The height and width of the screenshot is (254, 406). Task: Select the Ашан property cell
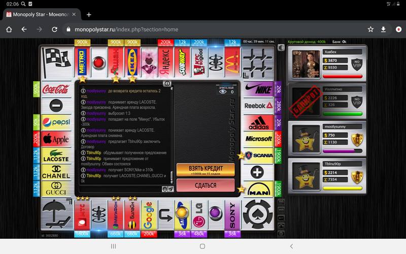pyautogui.click(x=116, y=62)
